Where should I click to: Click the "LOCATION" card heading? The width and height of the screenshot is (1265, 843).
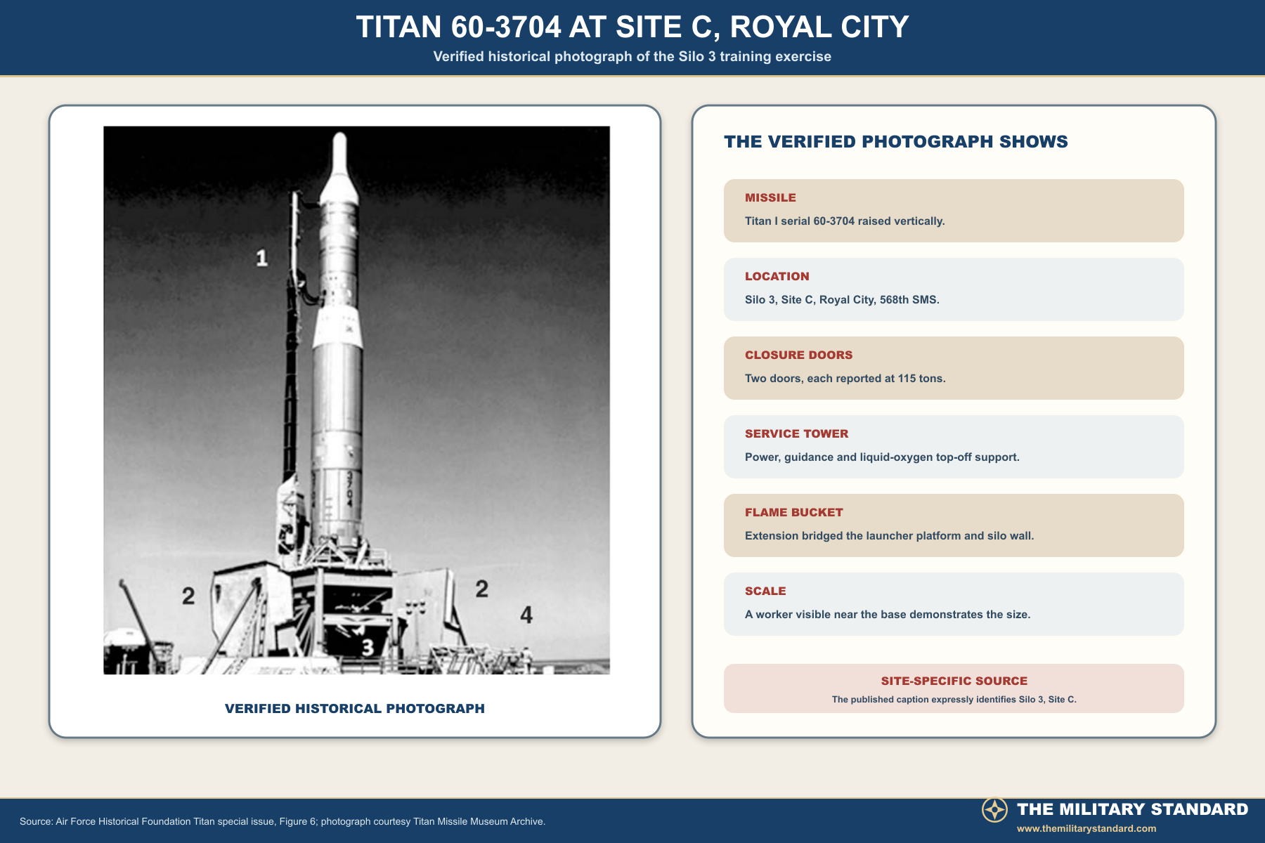coord(777,277)
